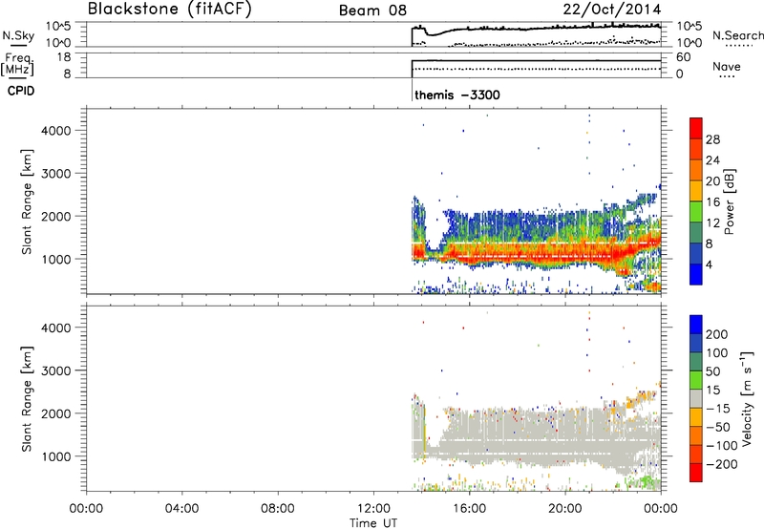Click the grey band of the velocity colorbar
The height and width of the screenshot is (529, 764).
[x=696, y=398]
